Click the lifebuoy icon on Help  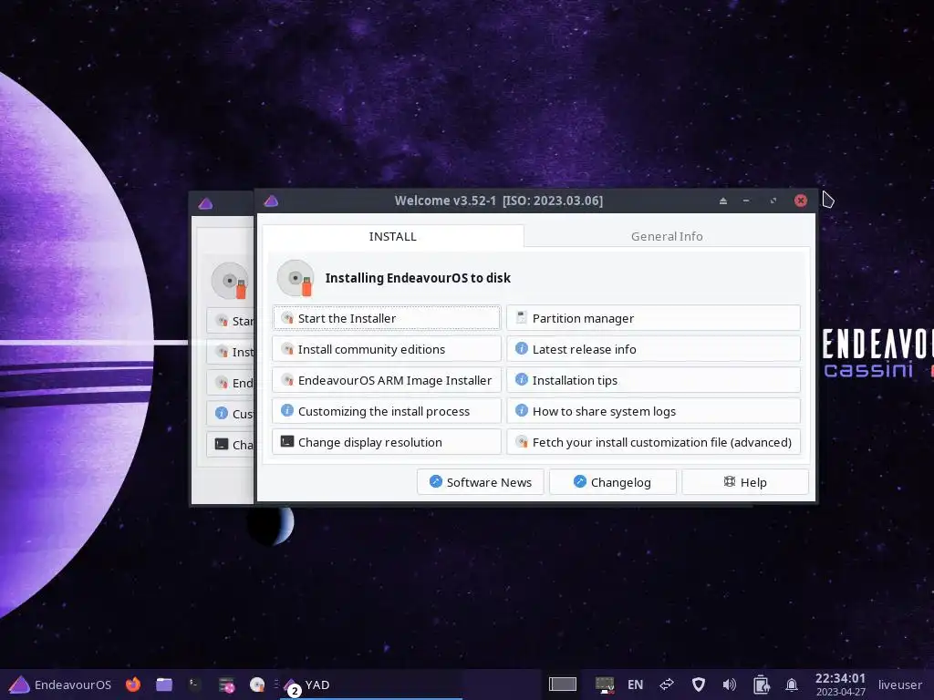[x=729, y=481]
